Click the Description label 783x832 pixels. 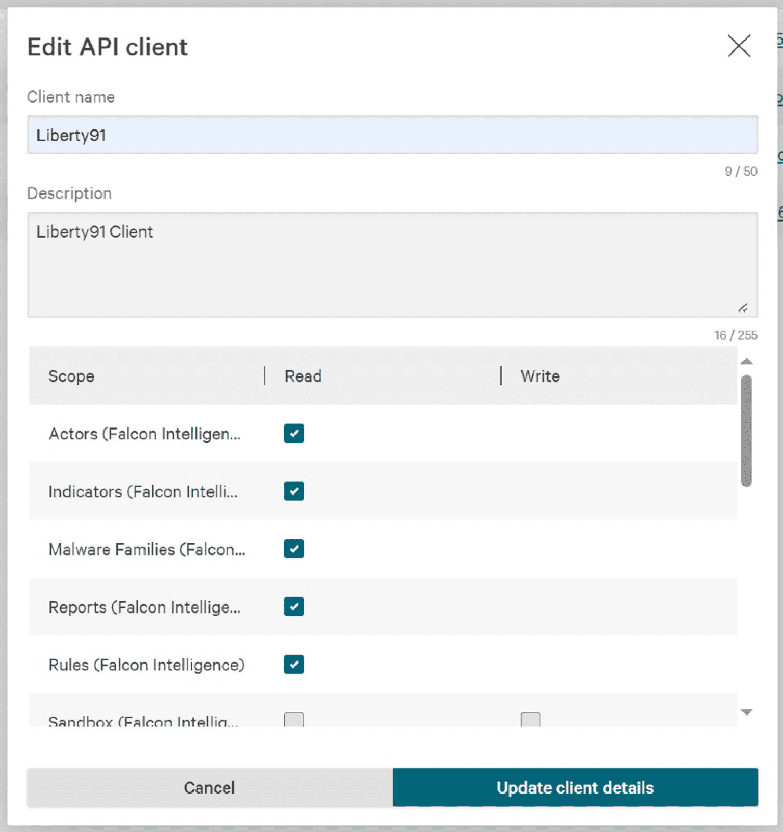point(69,193)
